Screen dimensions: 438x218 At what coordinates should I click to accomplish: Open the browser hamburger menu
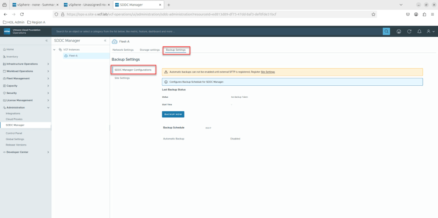point(432,14)
